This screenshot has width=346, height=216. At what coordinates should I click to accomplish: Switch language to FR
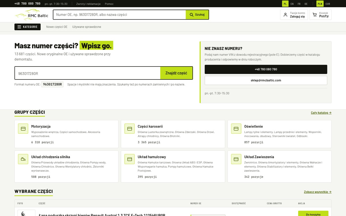click(299, 4)
